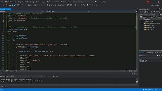Select the Solution 'HearJoke' node
Screen dimensions: 162x91
[x=151, y=17]
